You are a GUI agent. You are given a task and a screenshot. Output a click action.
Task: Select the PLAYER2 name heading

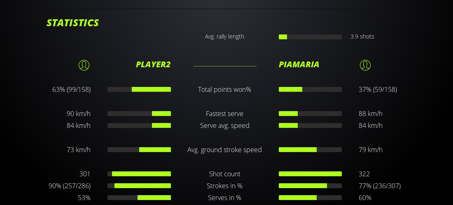point(153,64)
